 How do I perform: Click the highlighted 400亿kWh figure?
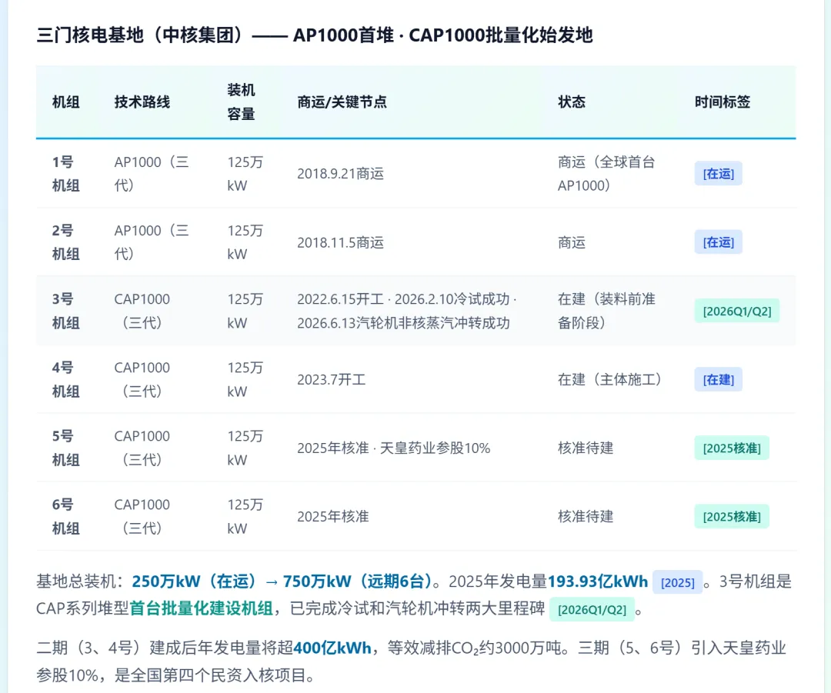[x=332, y=648]
